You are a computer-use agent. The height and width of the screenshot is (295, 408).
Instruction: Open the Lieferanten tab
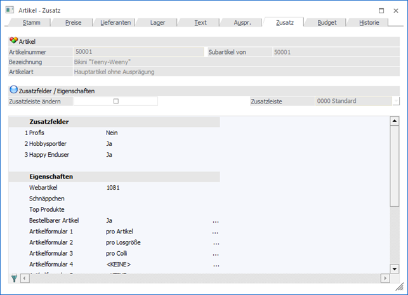coord(115,22)
